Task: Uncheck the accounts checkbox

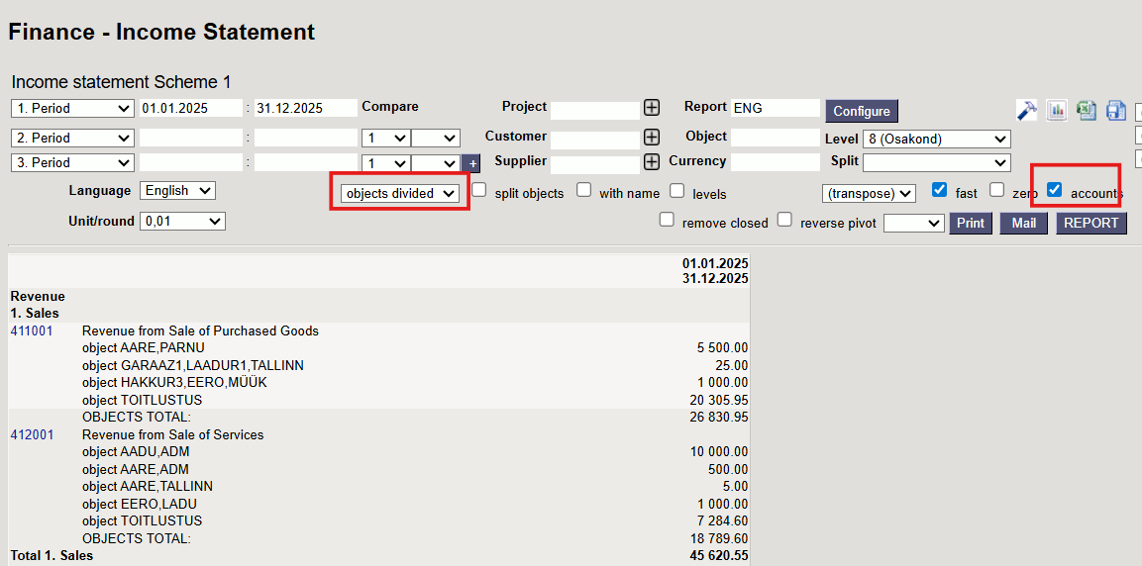Action: (1055, 189)
